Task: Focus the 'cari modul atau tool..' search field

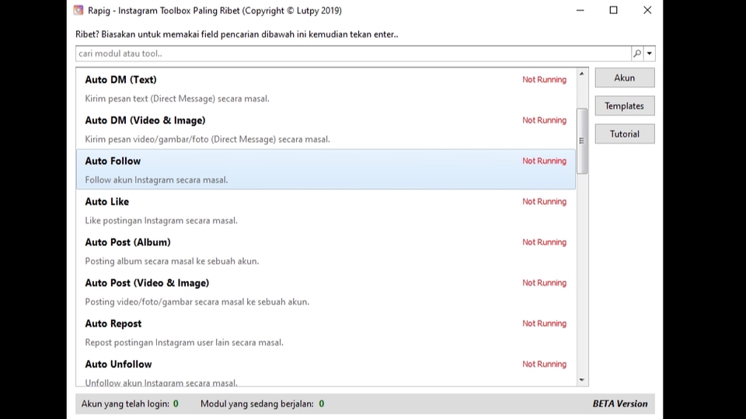Action: 353,54
